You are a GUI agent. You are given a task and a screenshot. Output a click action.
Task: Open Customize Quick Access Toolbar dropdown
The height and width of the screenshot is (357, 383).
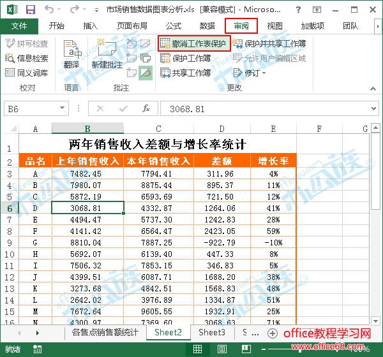point(97,10)
